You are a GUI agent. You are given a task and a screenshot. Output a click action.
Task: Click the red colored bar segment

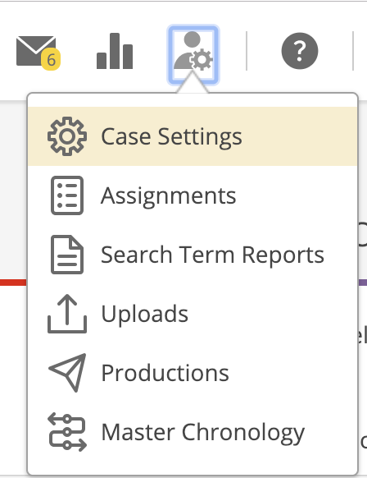(x=13, y=283)
